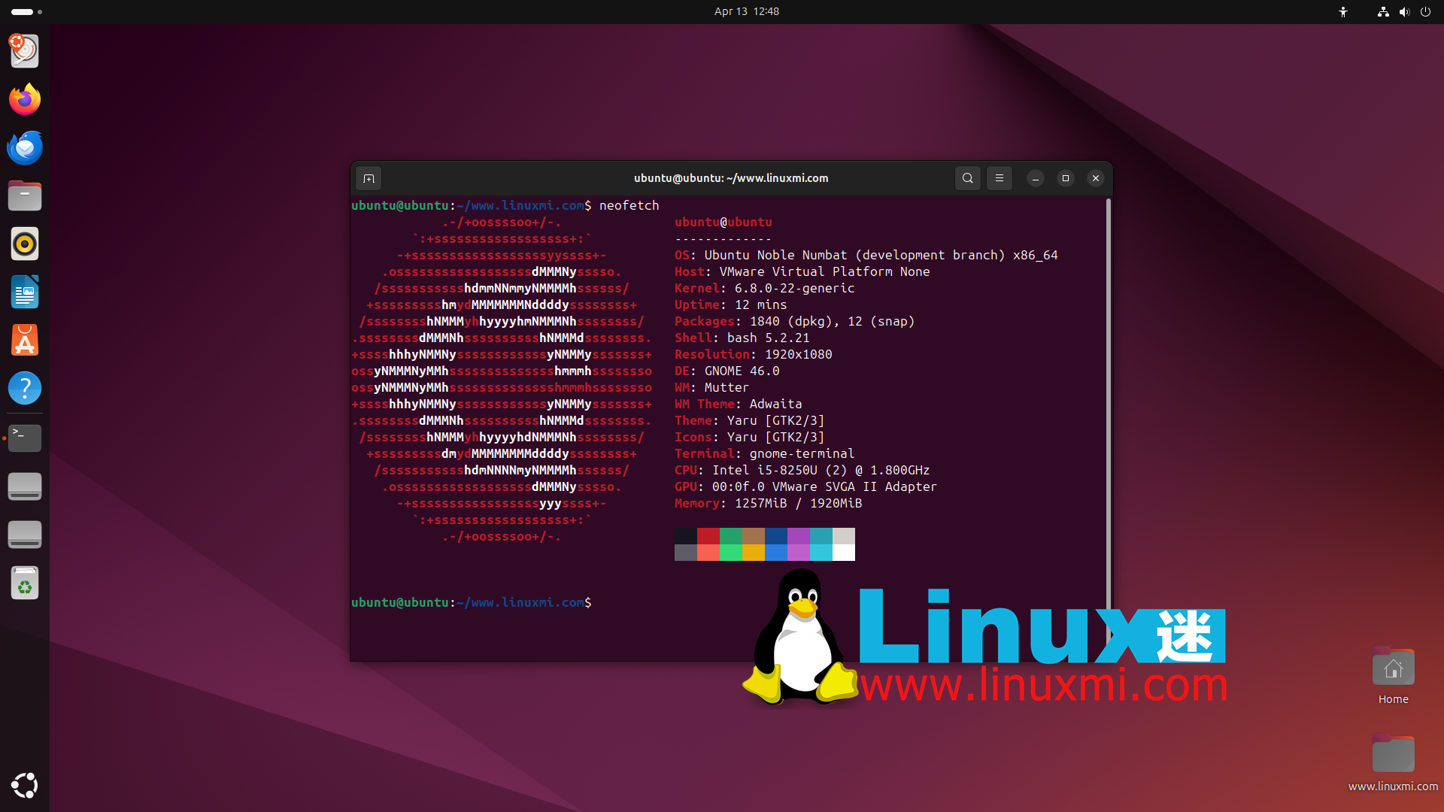Viewport: 1444px width, 812px height.
Task: Open LibreOffice Writer from the dock
Action: click(x=24, y=292)
